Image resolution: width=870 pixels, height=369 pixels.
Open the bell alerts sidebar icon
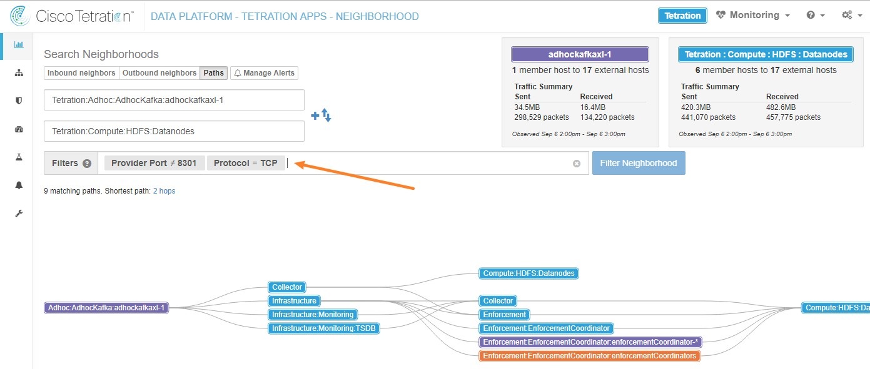[x=19, y=185]
